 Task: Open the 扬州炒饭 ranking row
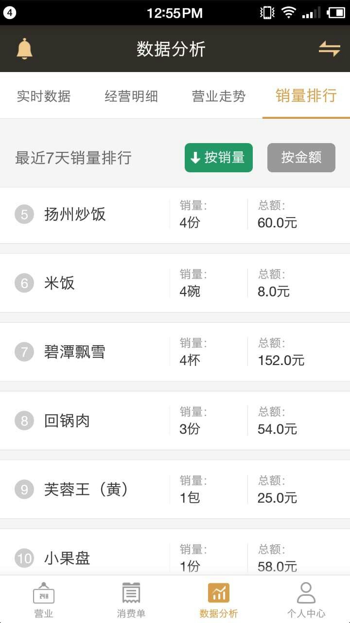tap(175, 215)
